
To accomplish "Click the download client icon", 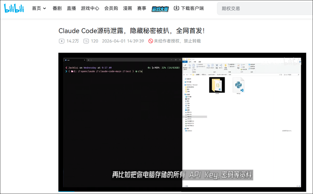I will click(176, 8).
